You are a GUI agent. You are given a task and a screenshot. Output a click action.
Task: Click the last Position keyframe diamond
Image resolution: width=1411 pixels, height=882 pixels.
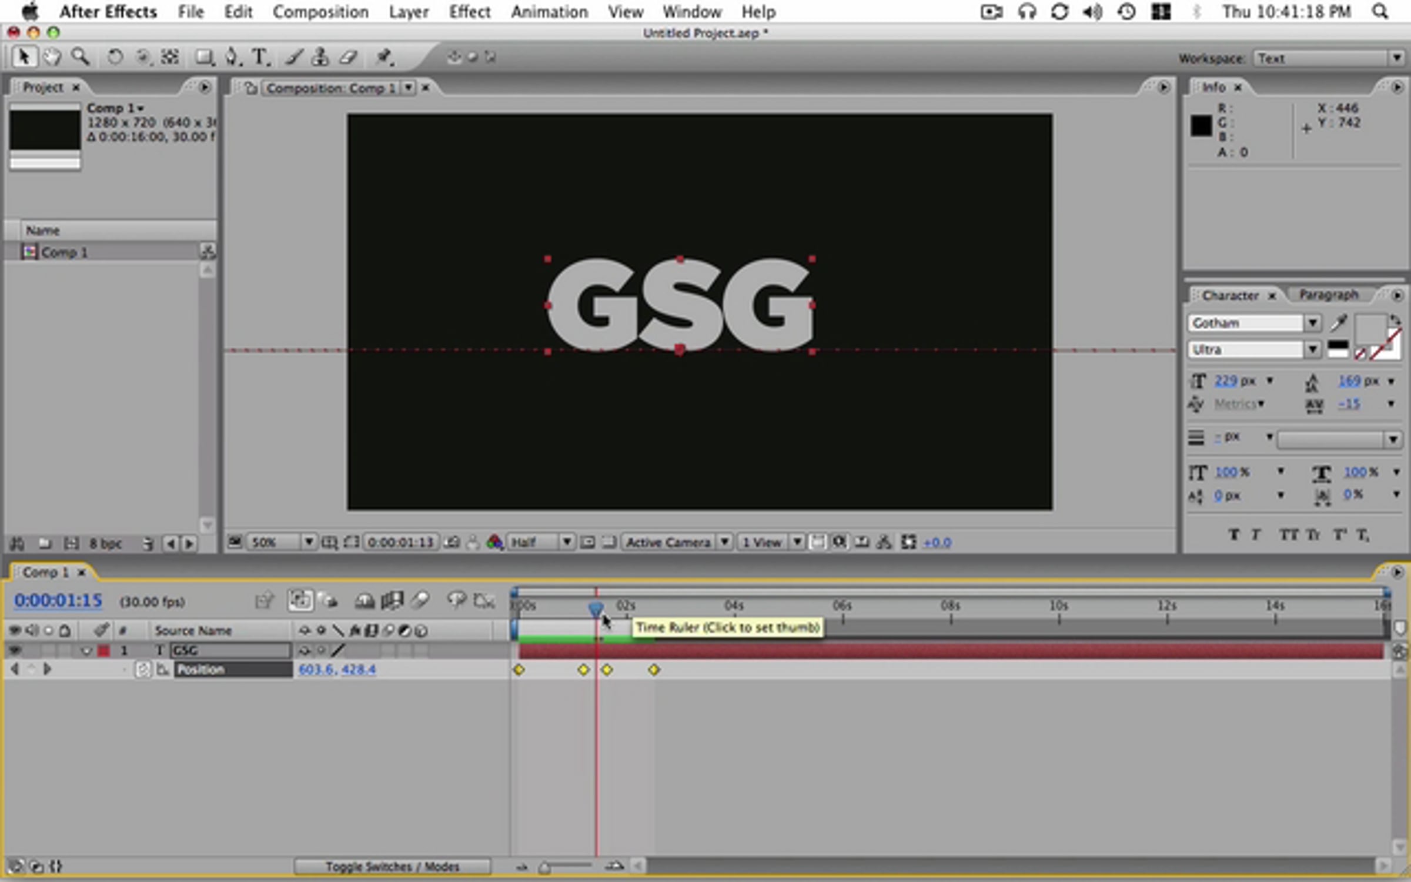click(654, 670)
